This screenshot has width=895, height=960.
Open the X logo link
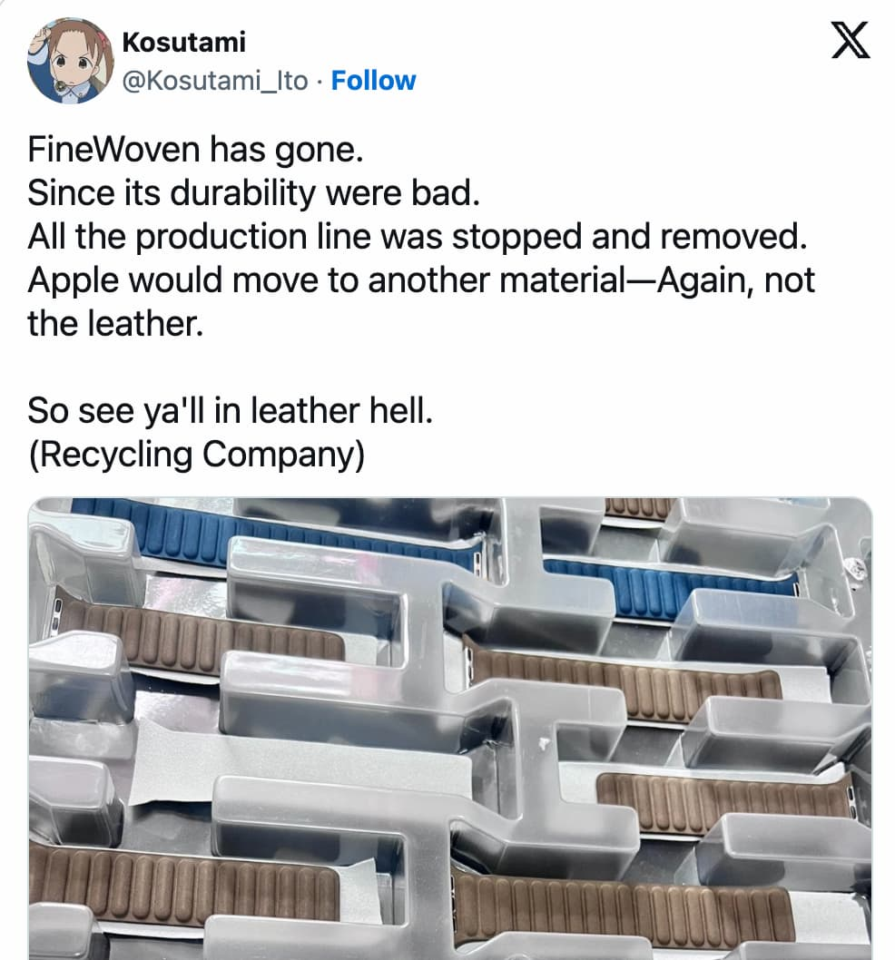851,40
